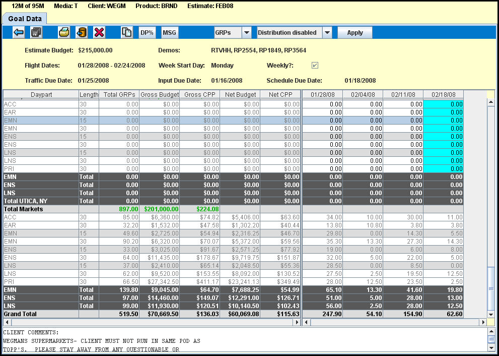Open the GRPs dropdown arrow
This screenshot has width=499, height=356.
pyautogui.click(x=247, y=32)
